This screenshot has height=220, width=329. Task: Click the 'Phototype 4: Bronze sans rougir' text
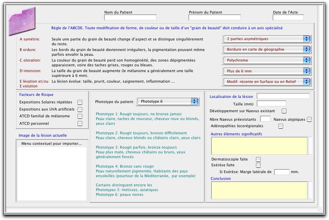click(125, 167)
